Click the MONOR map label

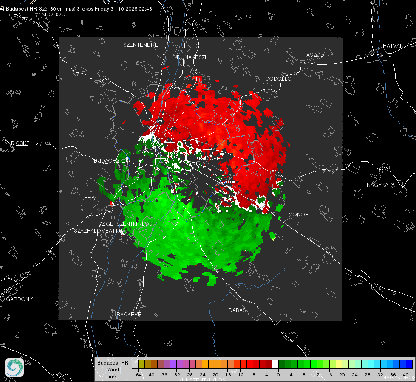(298, 214)
